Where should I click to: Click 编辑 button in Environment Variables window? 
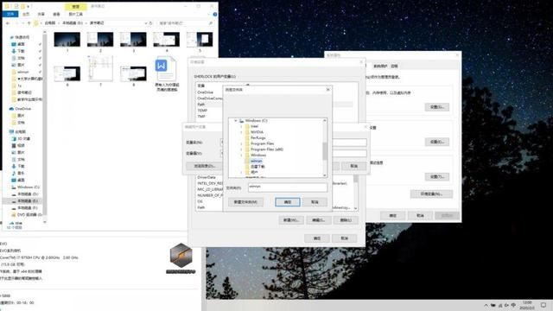[x=319, y=220]
